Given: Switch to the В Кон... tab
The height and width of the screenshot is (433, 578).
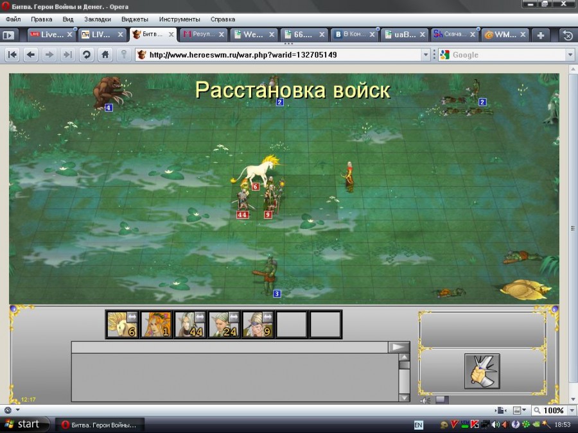Looking at the screenshot, I should (x=355, y=35).
